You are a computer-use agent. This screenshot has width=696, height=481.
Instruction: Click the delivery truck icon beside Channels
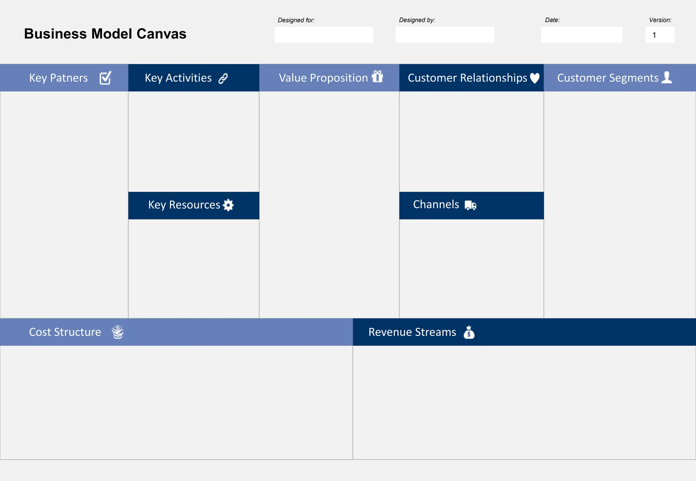coord(470,205)
